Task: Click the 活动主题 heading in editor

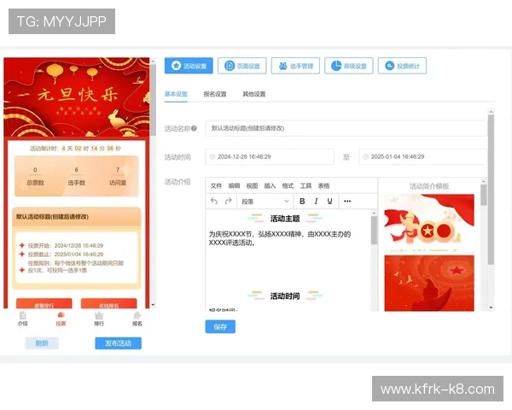Action: tap(285, 219)
